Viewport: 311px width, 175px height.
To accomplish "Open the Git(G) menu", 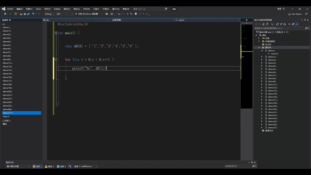I will point(38,9).
